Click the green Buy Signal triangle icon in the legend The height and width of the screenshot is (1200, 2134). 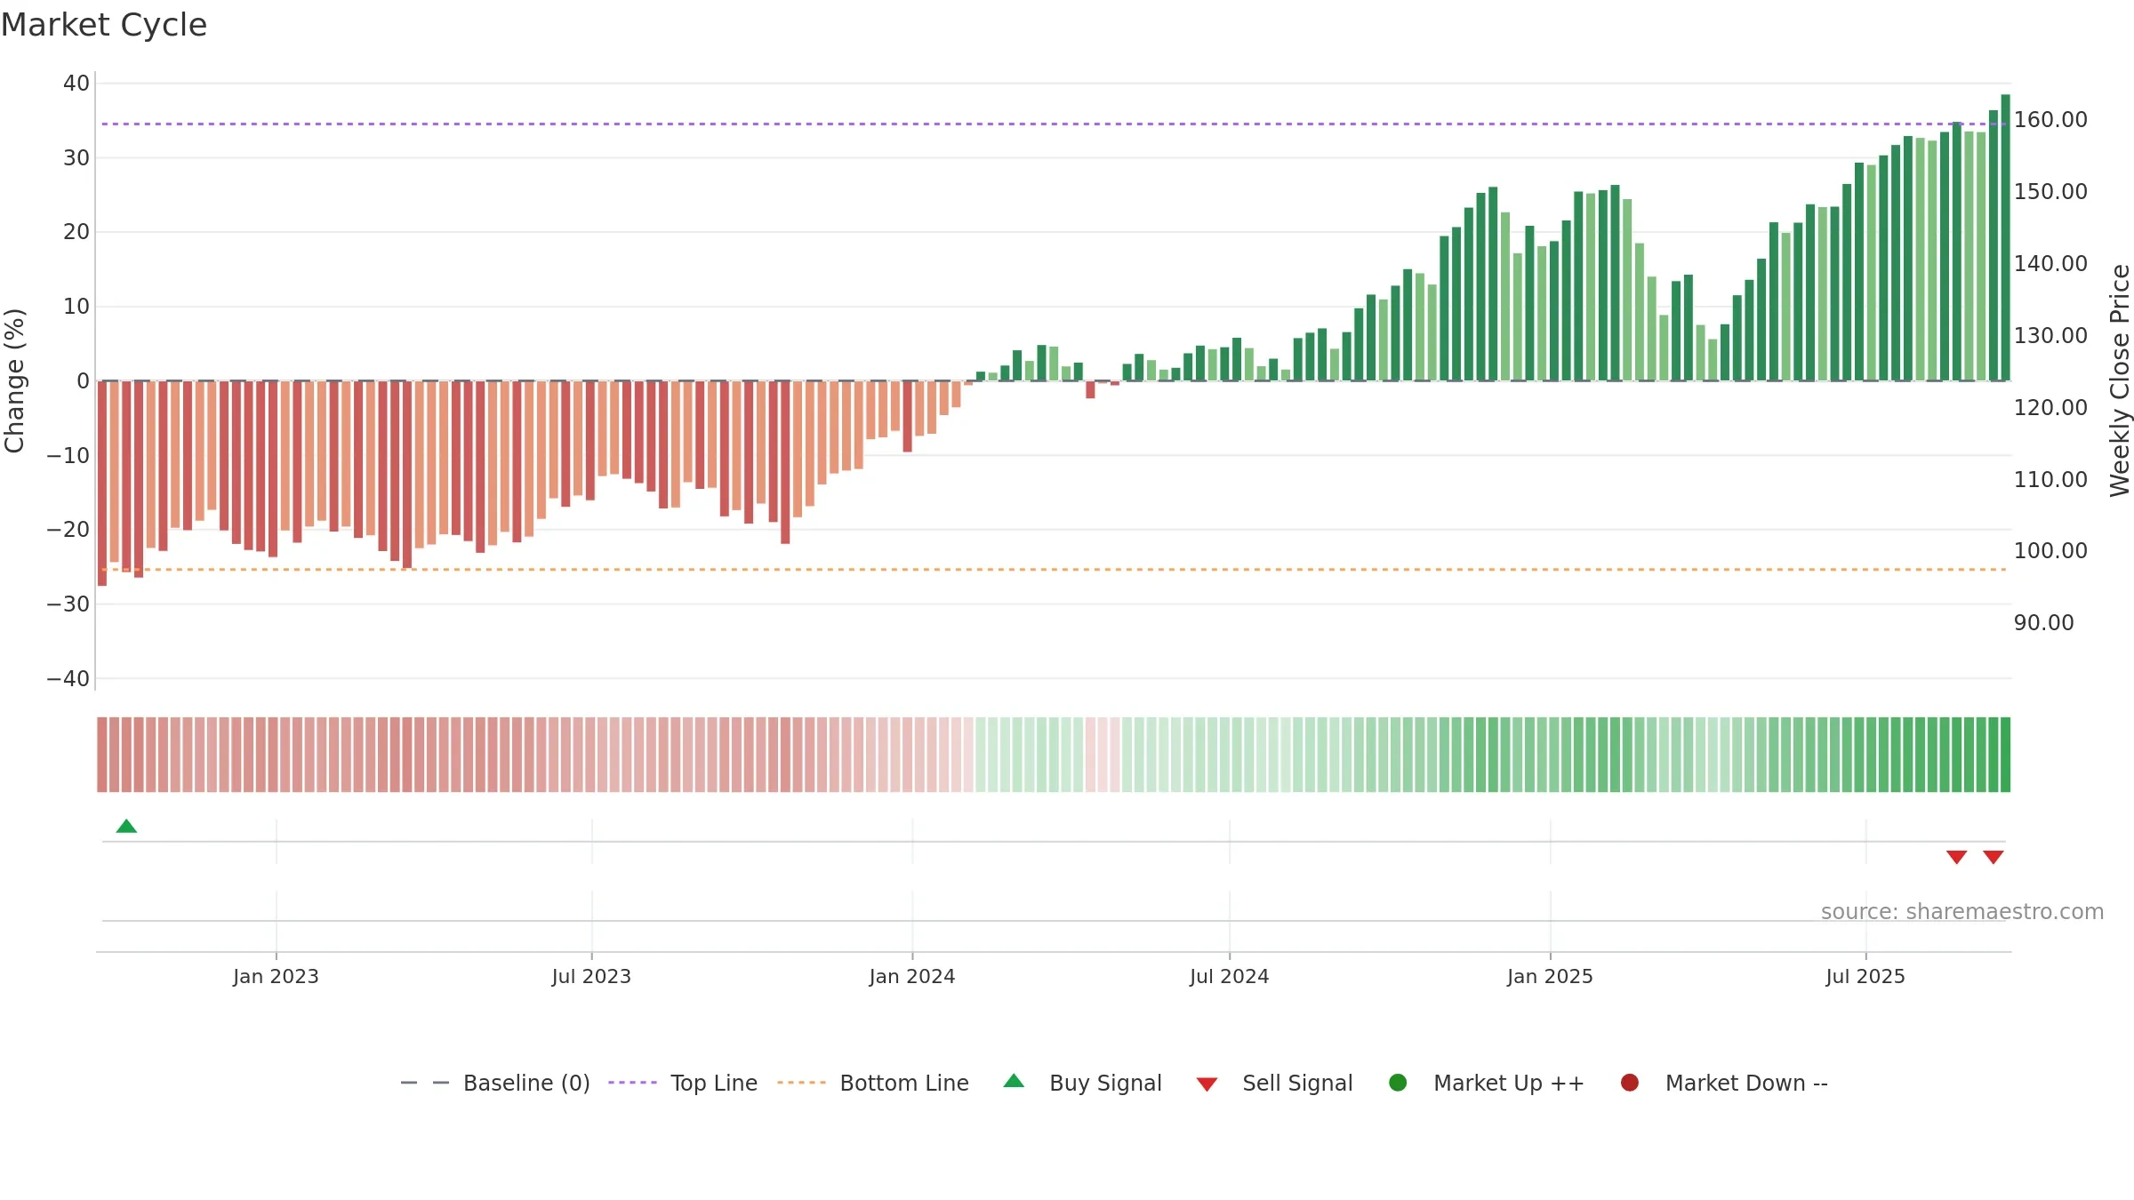click(x=1014, y=1081)
